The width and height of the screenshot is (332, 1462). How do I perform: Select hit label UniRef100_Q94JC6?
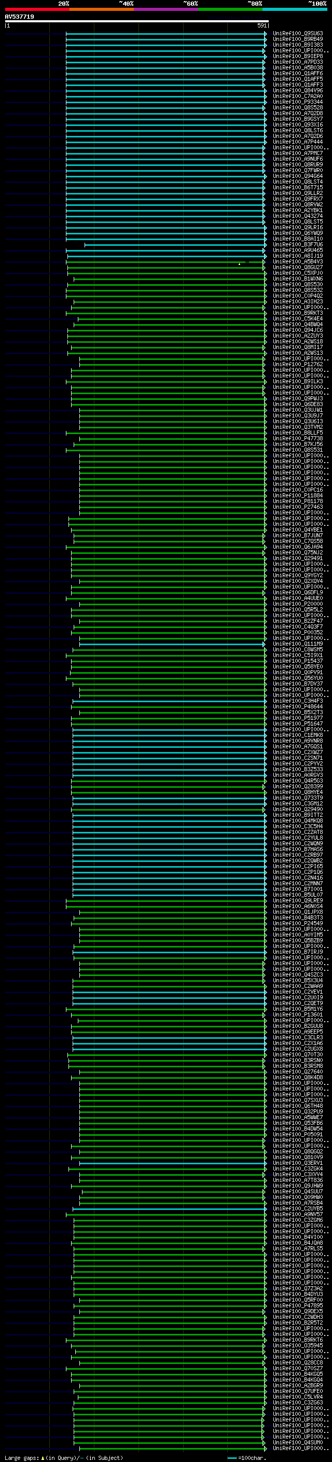pos(298,330)
